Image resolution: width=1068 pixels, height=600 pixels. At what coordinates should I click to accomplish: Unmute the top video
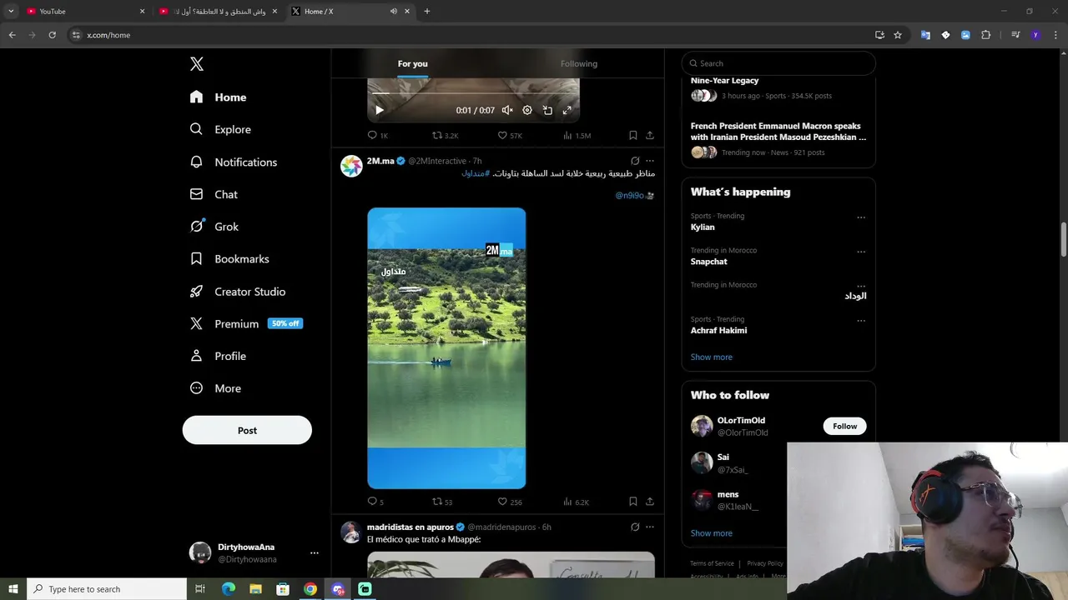507,110
